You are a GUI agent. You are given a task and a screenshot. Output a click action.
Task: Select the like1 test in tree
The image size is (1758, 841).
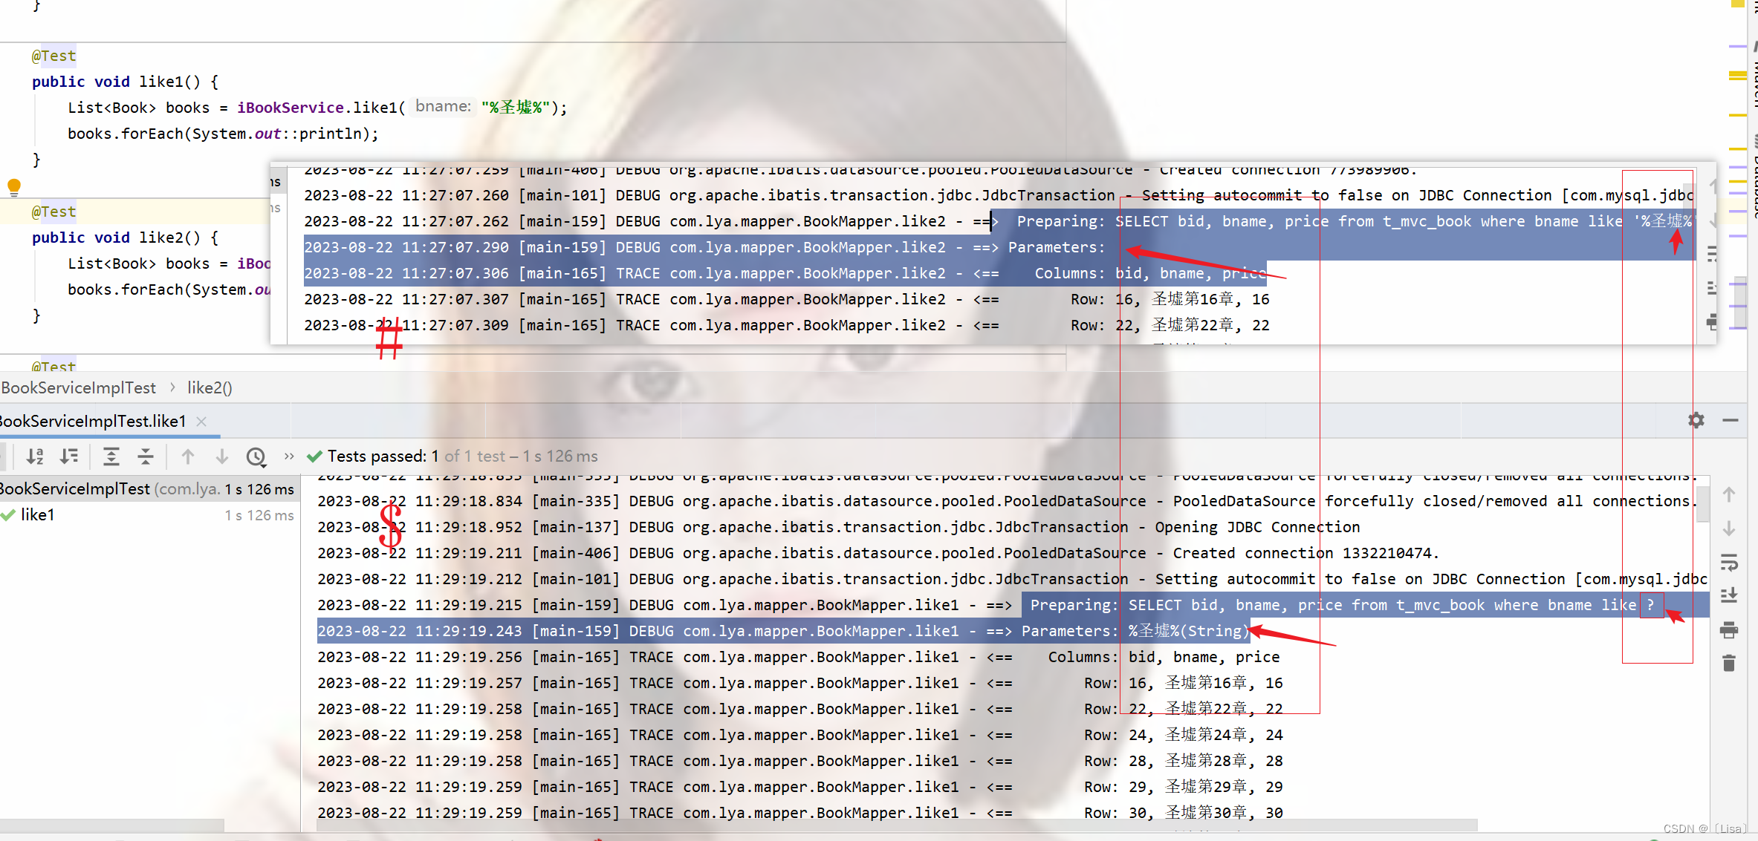[37, 515]
